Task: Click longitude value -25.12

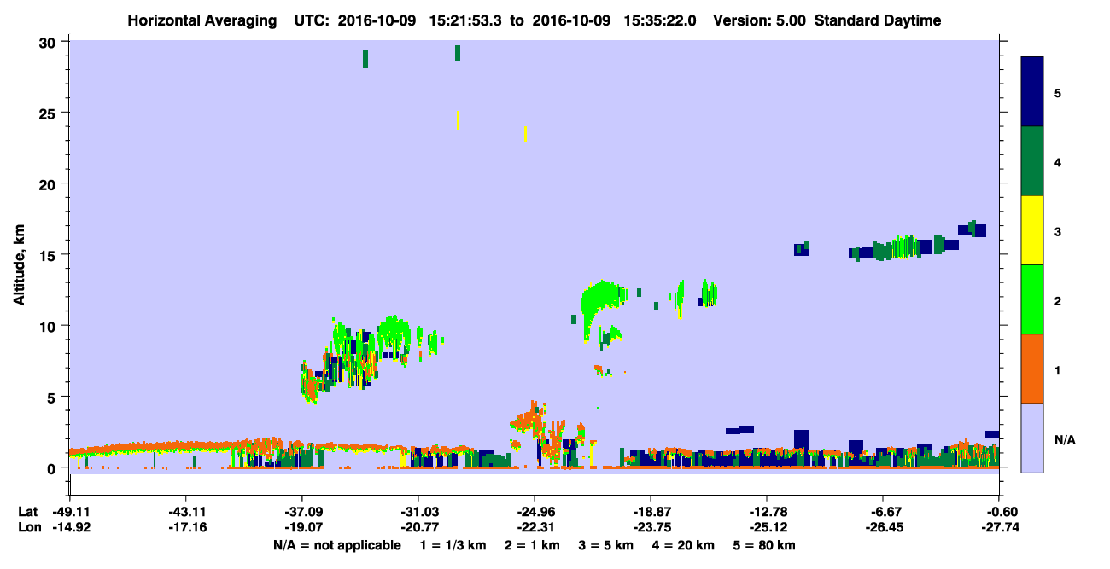Action: [x=766, y=527]
